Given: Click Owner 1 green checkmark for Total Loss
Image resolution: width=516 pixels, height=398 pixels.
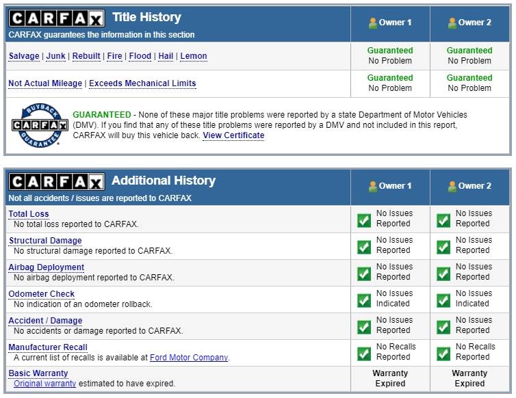Looking at the screenshot, I should coord(364,220).
